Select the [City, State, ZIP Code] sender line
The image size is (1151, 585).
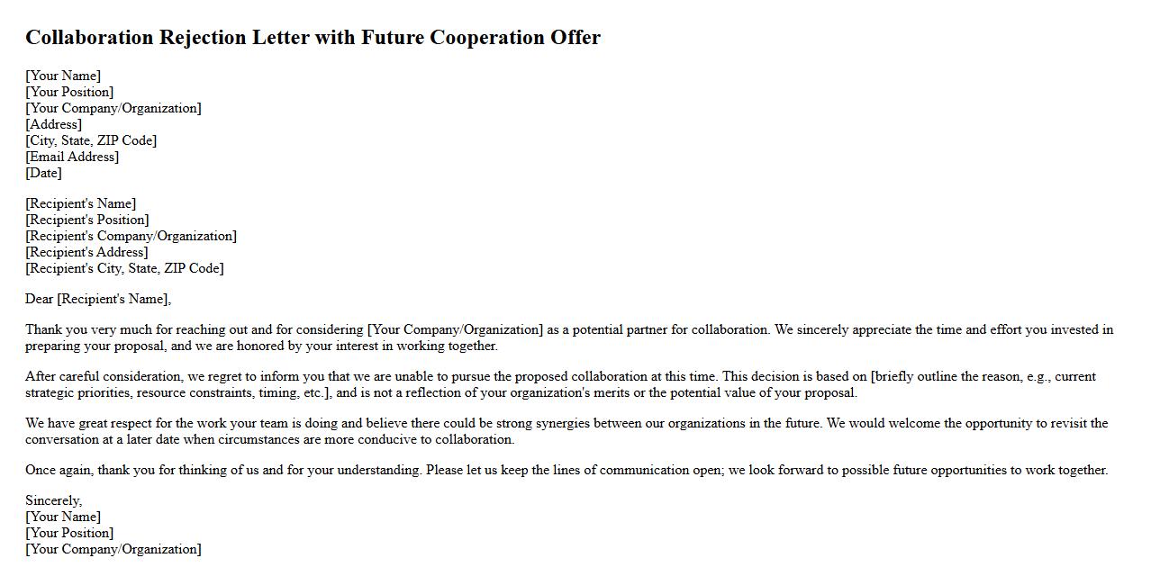click(91, 140)
